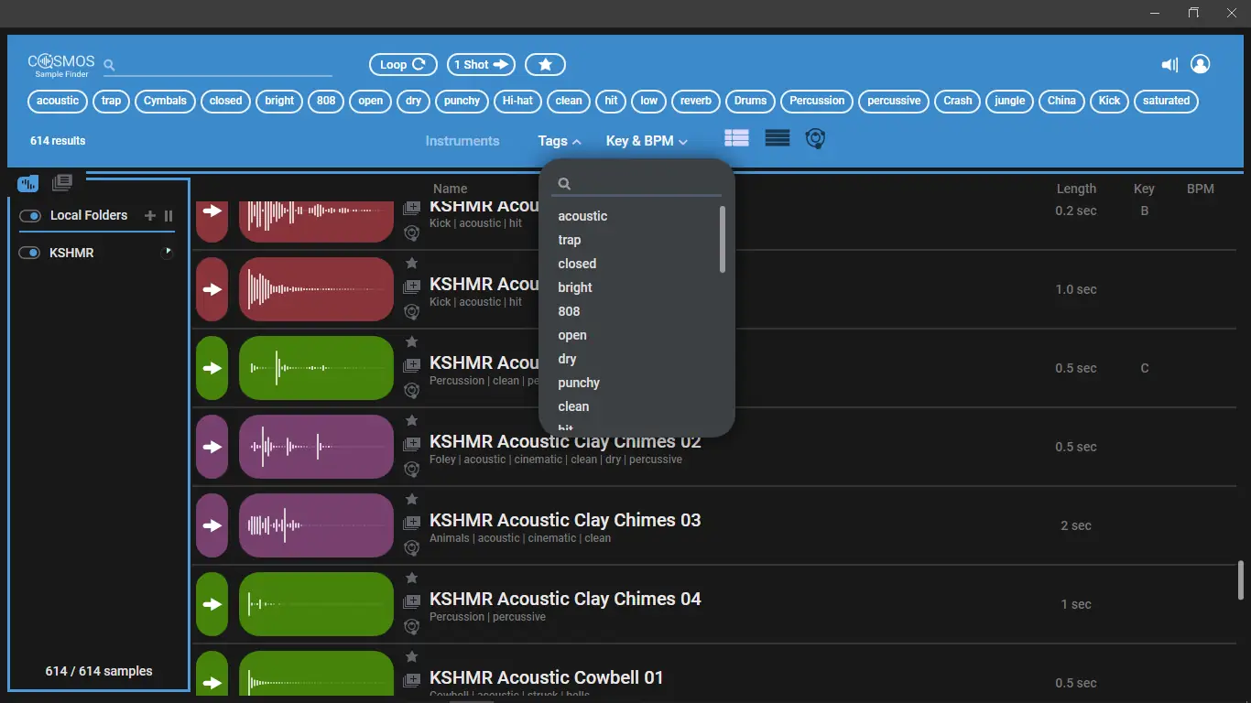Click the Crash tag chip
The height and width of the screenshot is (703, 1251).
point(958,101)
